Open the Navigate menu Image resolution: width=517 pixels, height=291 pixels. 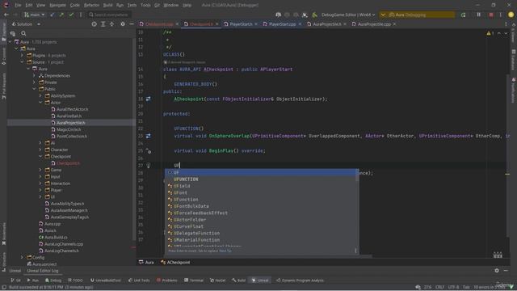(x=57, y=6)
